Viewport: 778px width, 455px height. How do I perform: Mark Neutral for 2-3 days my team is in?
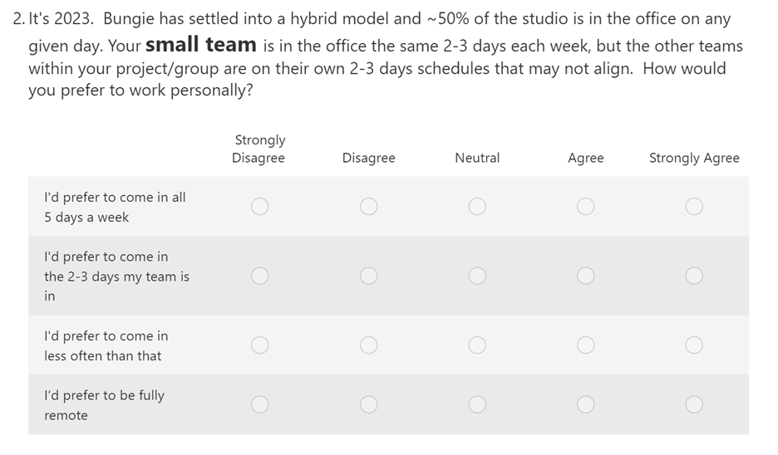[477, 276]
